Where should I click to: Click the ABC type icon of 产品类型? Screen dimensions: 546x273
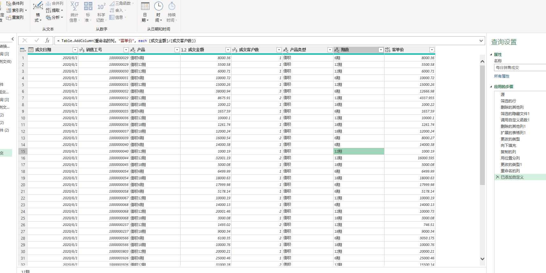(x=286, y=50)
